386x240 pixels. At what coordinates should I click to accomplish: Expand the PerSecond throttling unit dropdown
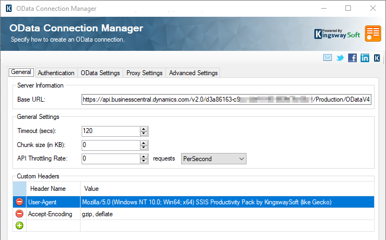coord(214,159)
